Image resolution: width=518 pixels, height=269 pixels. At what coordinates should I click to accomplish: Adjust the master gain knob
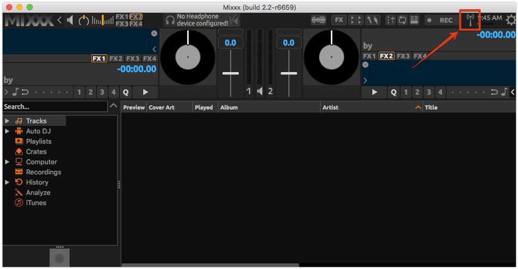click(83, 20)
